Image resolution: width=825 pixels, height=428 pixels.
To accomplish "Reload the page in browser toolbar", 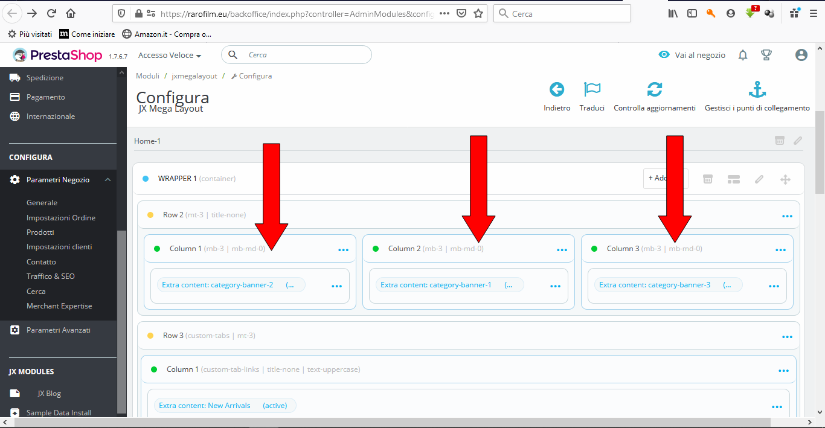I will pyautogui.click(x=51, y=13).
